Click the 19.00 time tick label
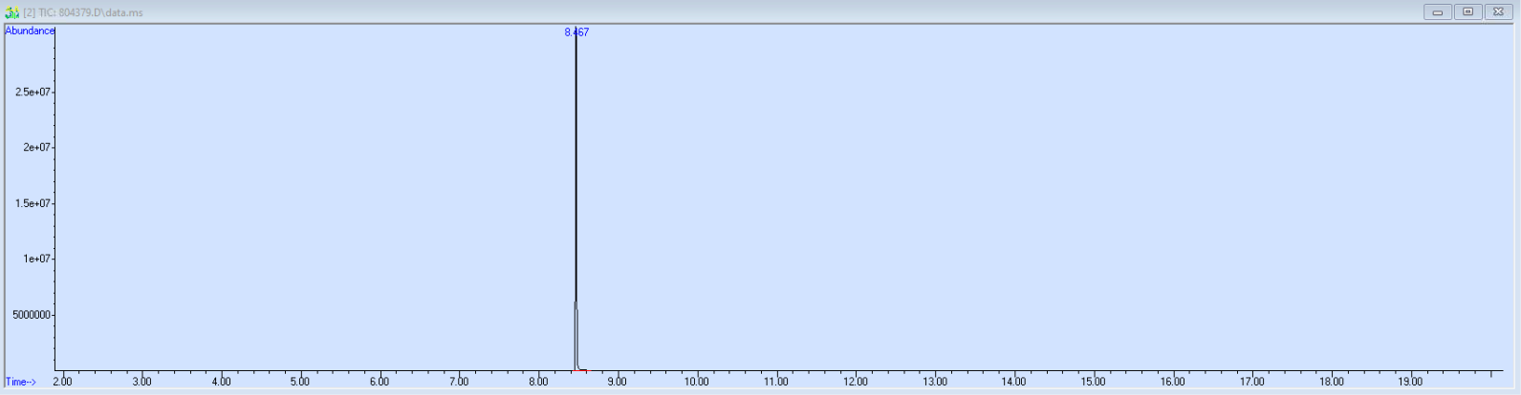 pos(1411,382)
